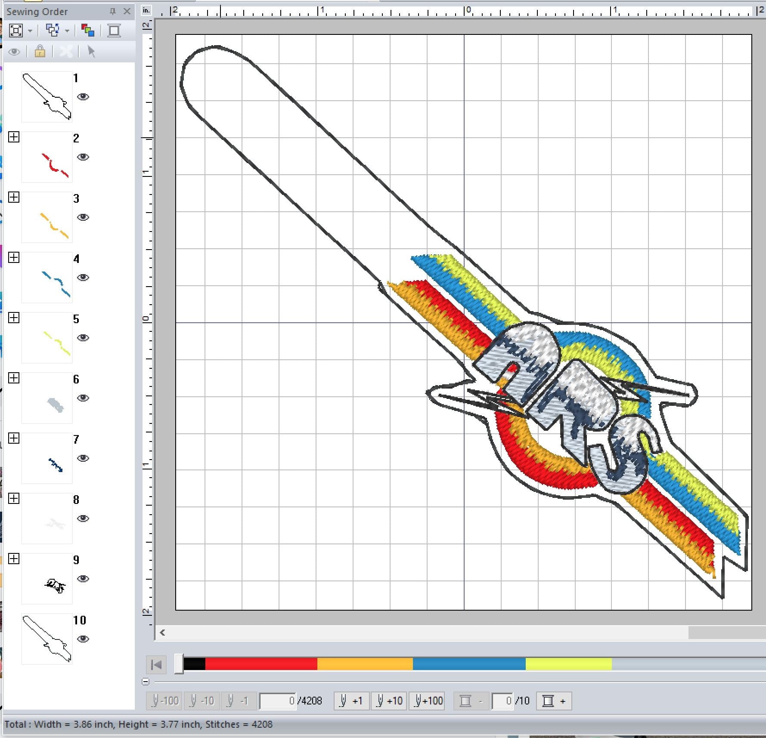Click the horizontal scrollbar left arrow
Viewport: 766px width, 738px height.
163,633
